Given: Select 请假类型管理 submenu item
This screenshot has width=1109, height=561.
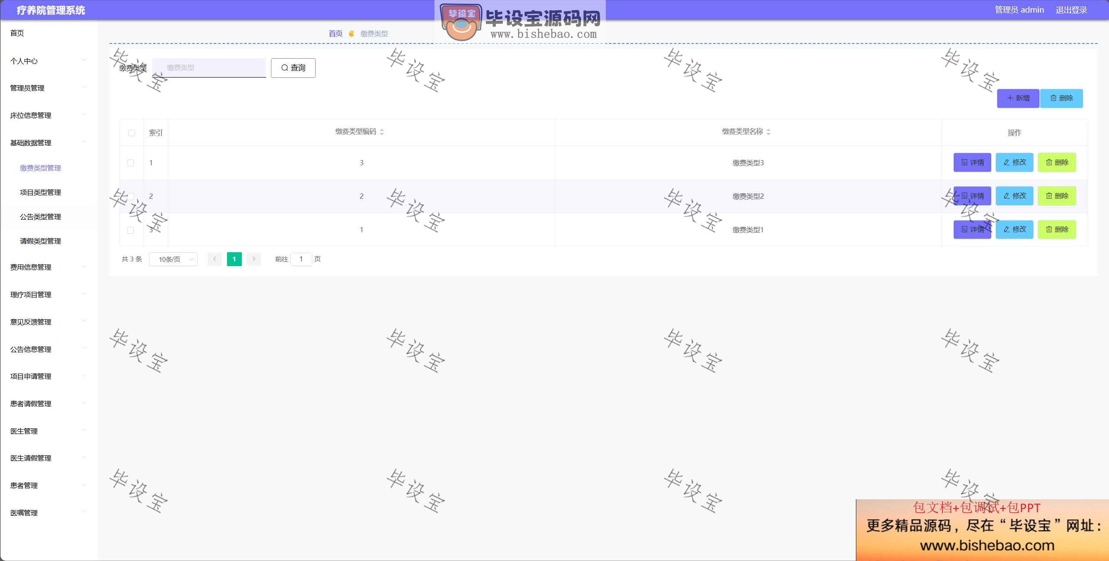Looking at the screenshot, I should pos(49,241).
